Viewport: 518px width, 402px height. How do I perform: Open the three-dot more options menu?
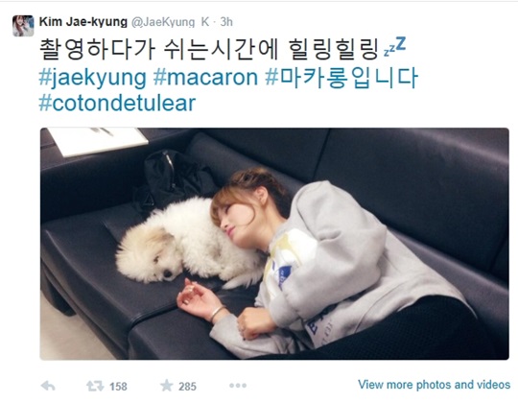pyautogui.click(x=238, y=386)
